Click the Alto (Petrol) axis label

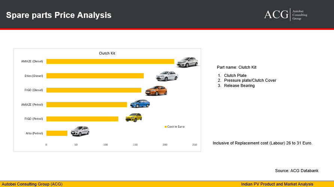(x=34, y=133)
